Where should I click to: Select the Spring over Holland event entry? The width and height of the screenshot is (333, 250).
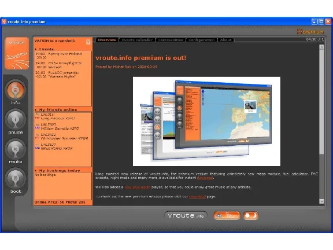point(58,56)
